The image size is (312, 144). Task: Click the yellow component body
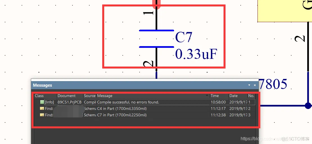[285, 11]
